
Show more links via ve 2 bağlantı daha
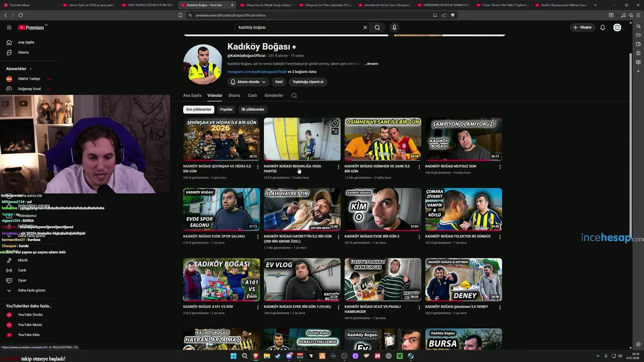[x=302, y=72]
